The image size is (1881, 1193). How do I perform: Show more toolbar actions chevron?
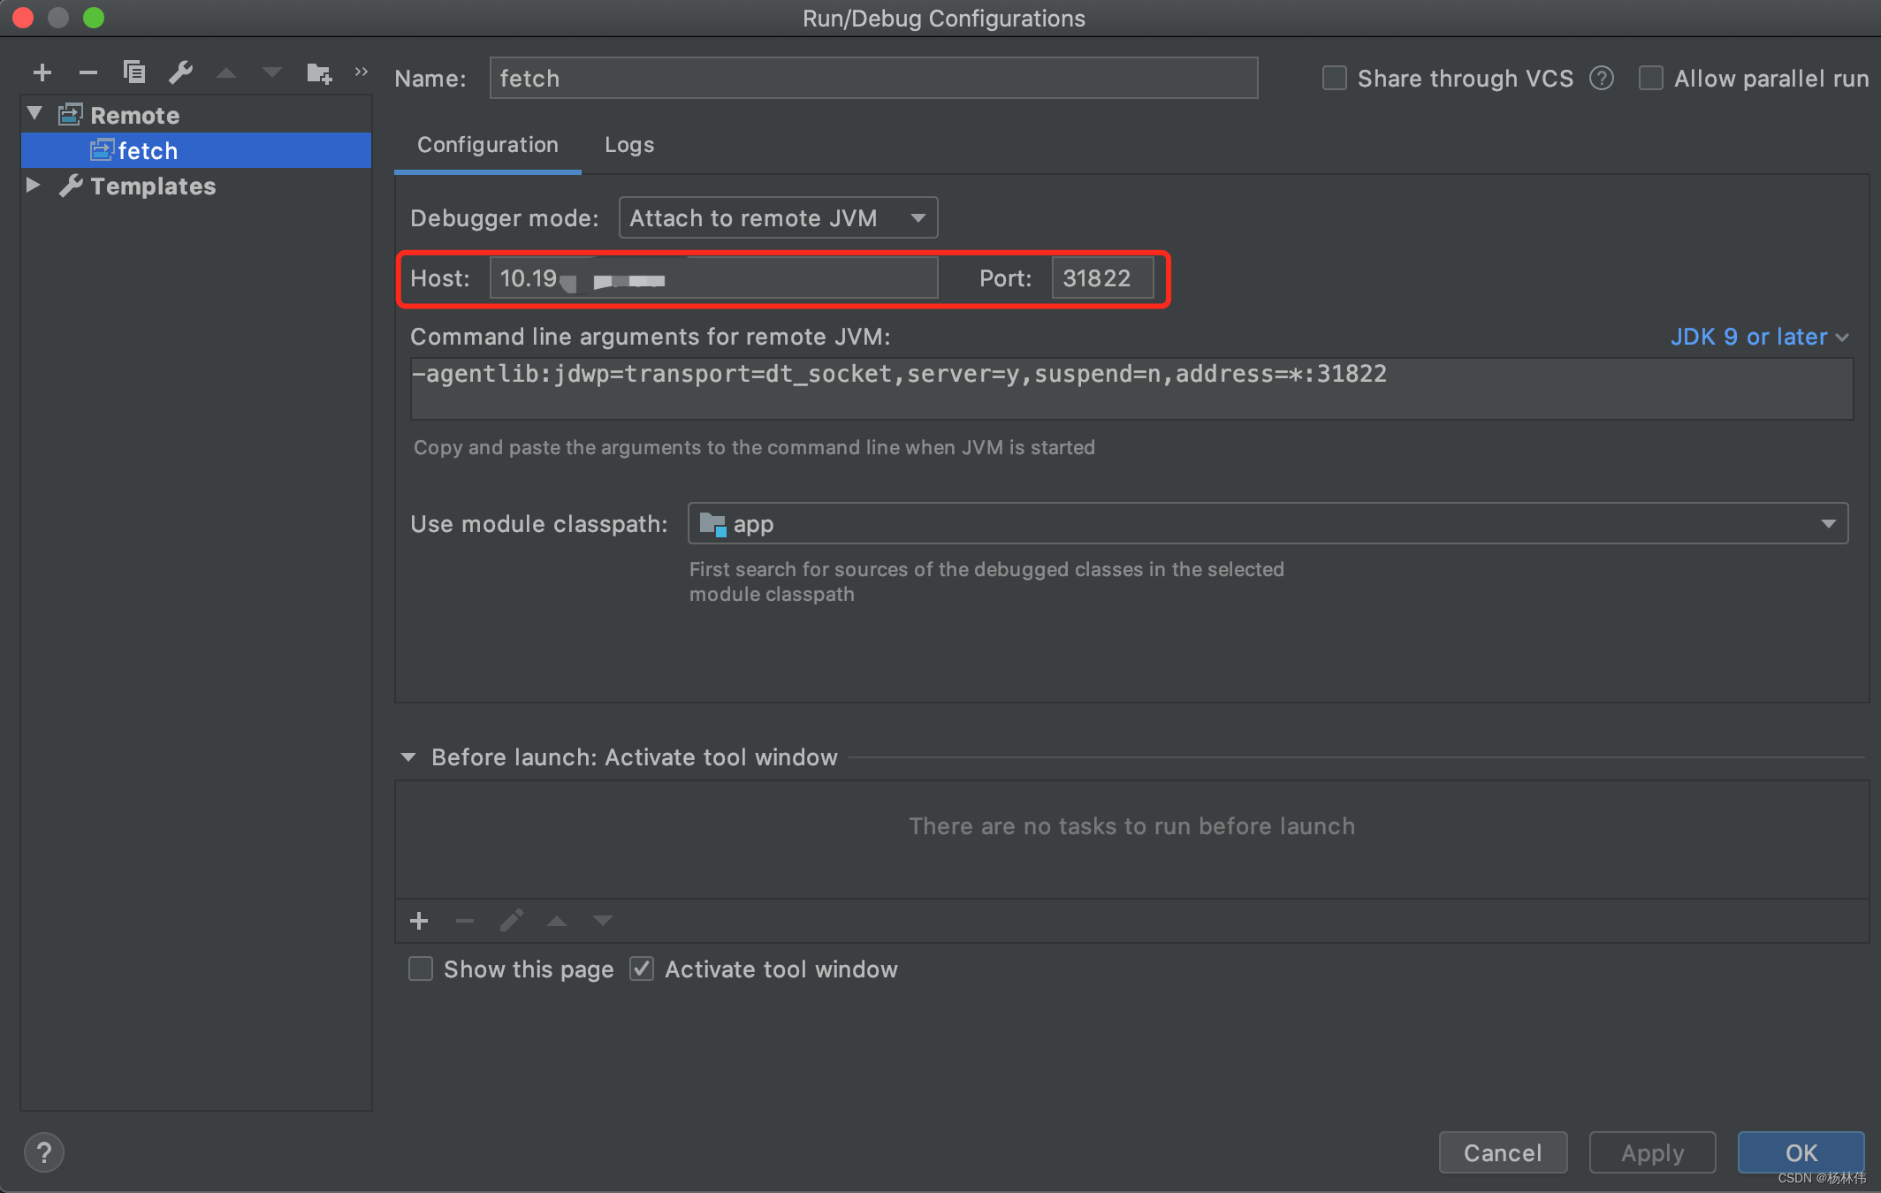click(x=361, y=72)
